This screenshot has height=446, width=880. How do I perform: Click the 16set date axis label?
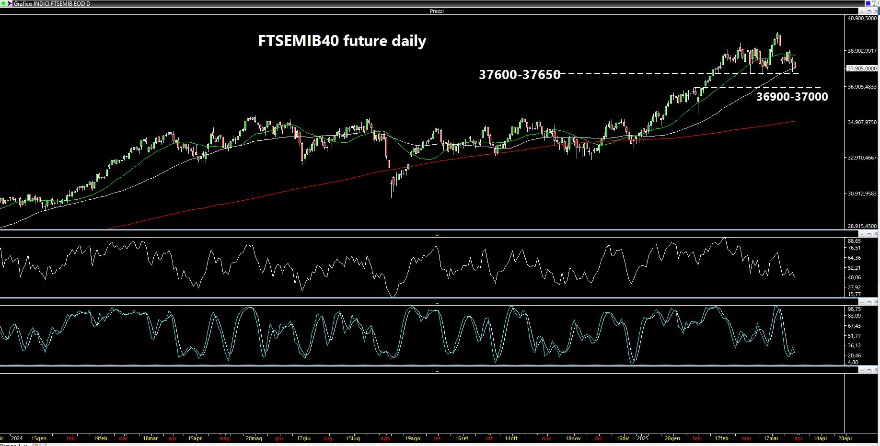pyautogui.click(x=462, y=438)
